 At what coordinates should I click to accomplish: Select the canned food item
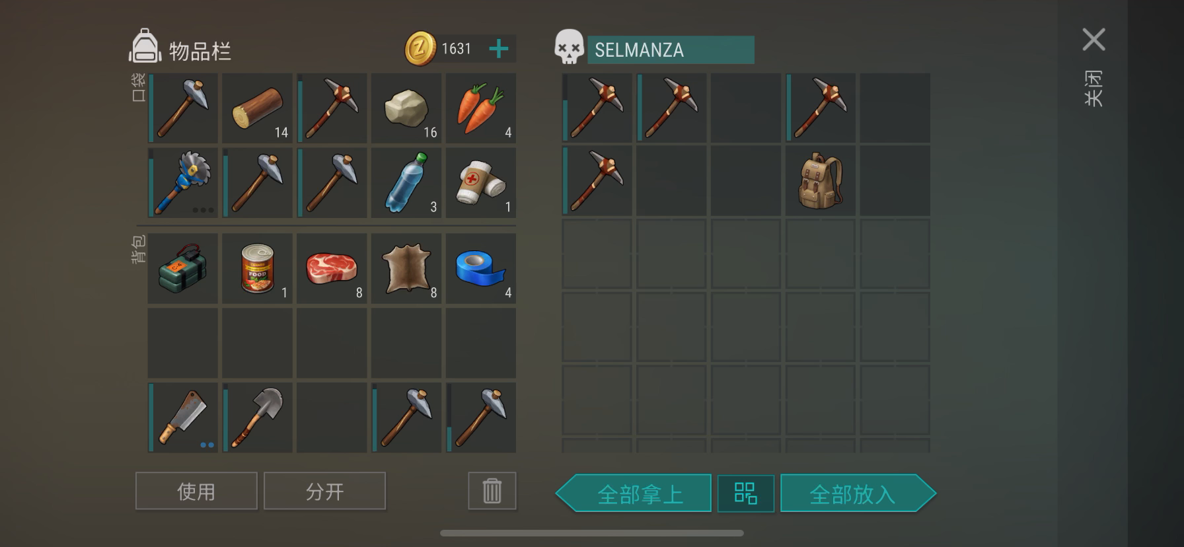click(x=257, y=268)
